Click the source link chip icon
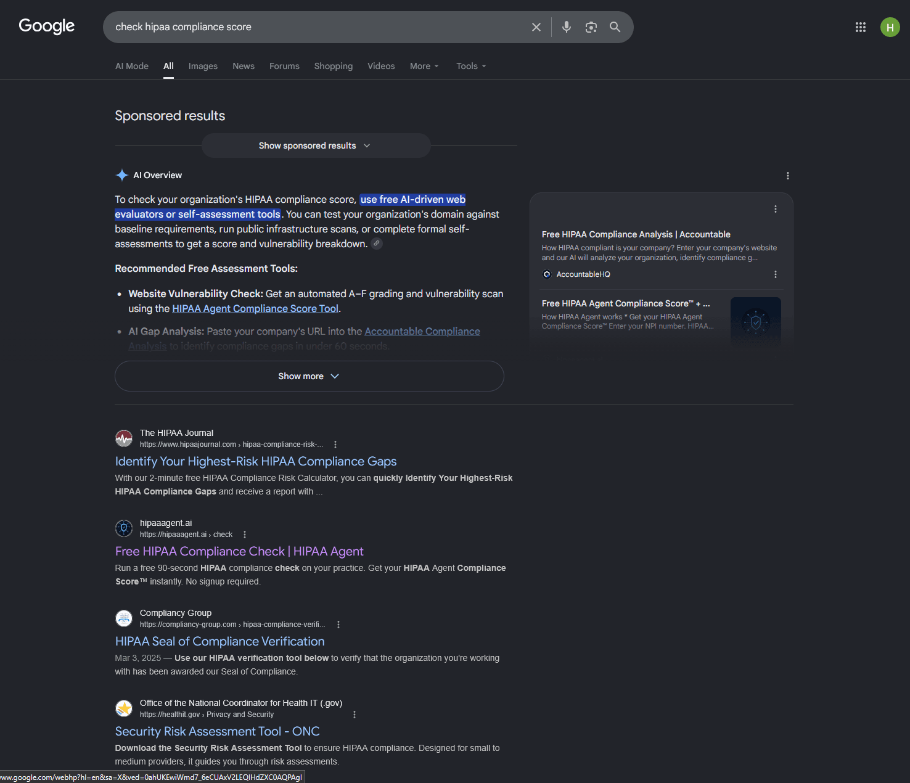The height and width of the screenshot is (783, 910). tap(377, 244)
